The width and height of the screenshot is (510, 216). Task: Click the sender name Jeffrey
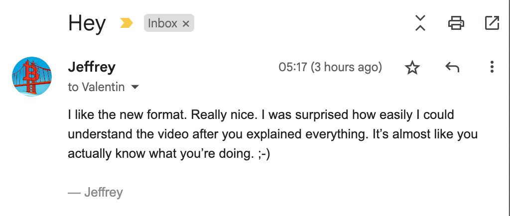click(92, 67)
